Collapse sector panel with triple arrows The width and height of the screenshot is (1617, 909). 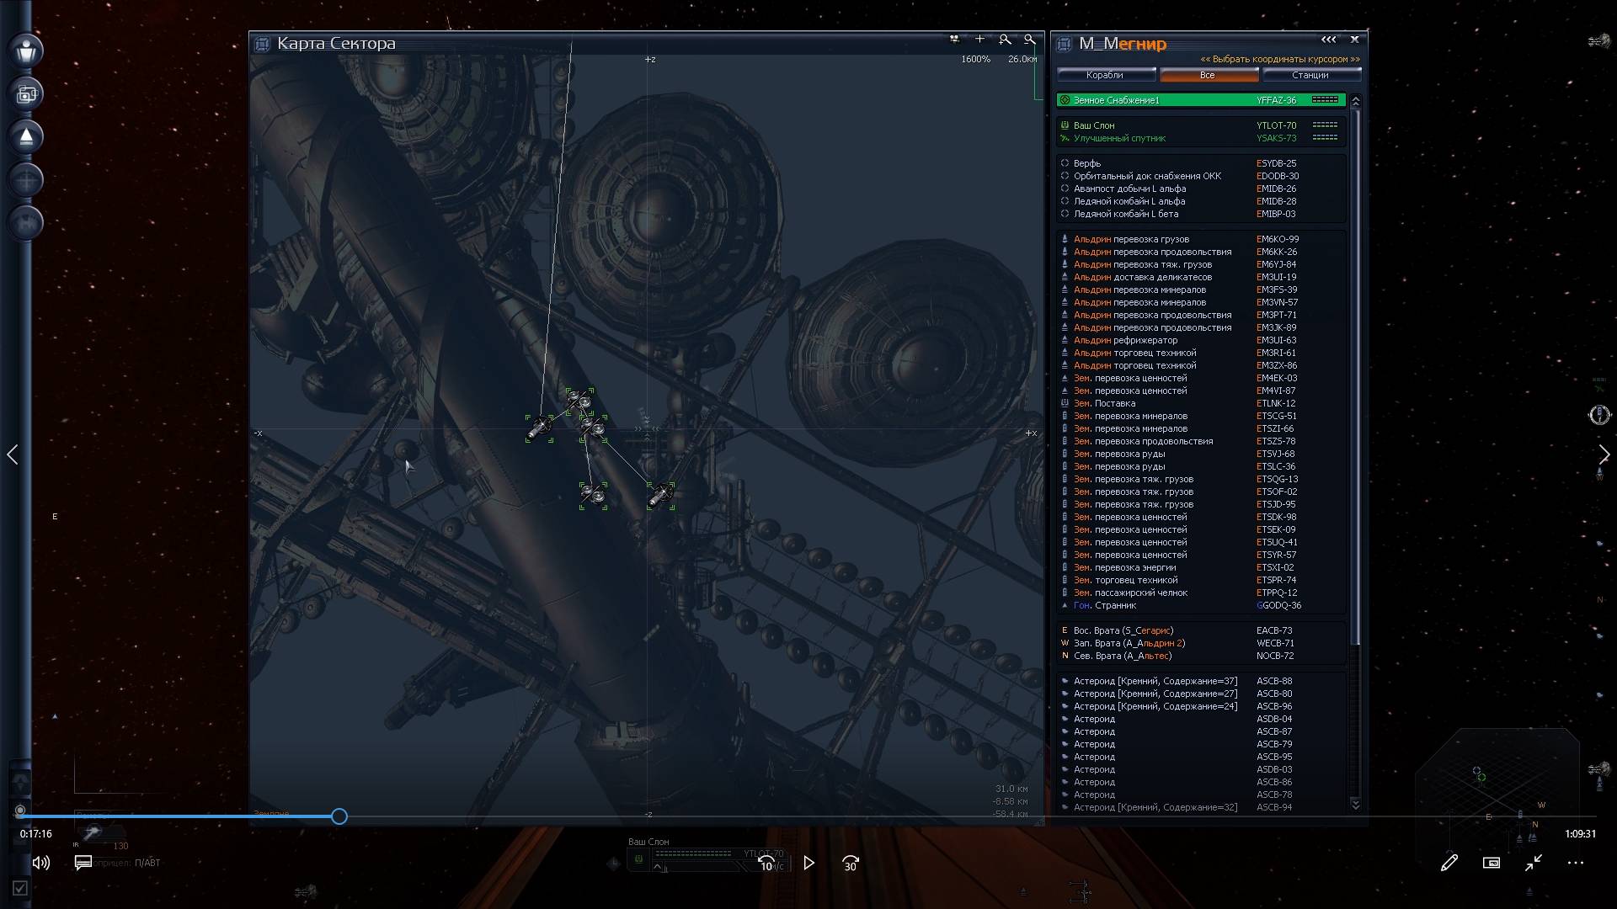[x=1328, y=40]
